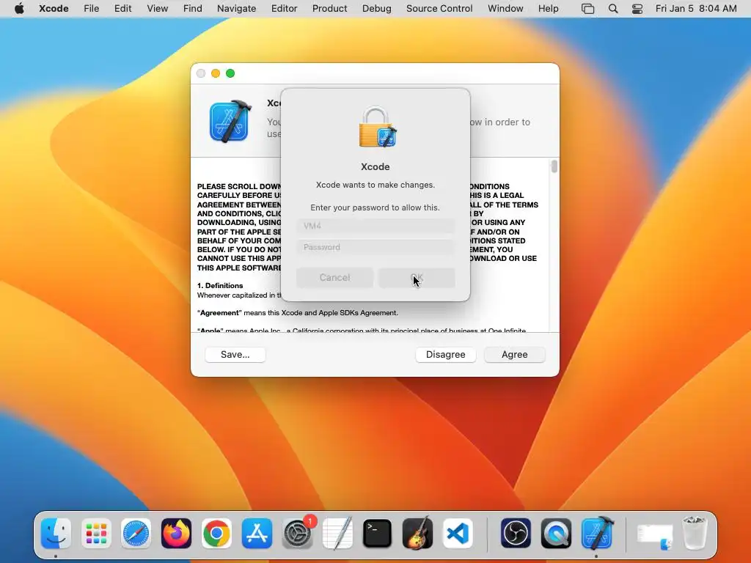The width and height of the screenshot is (751, 563).
Task: Open the App Store from the Dock
Action: 257,533
